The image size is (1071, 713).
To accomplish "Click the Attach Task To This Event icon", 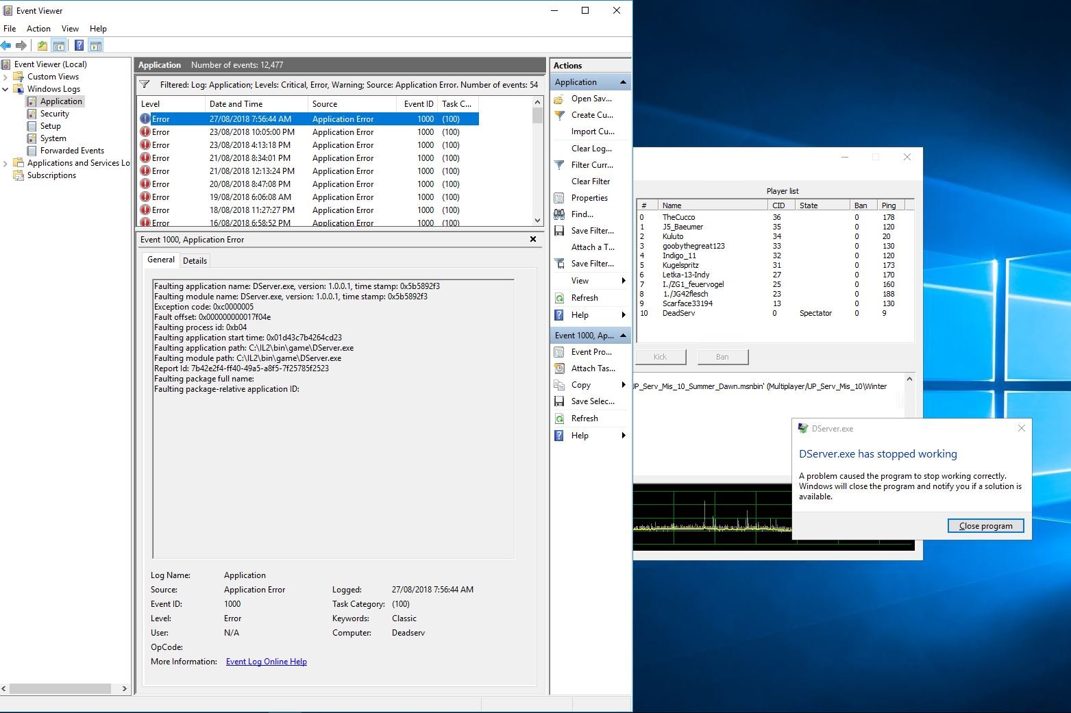I will coord(560,368).
